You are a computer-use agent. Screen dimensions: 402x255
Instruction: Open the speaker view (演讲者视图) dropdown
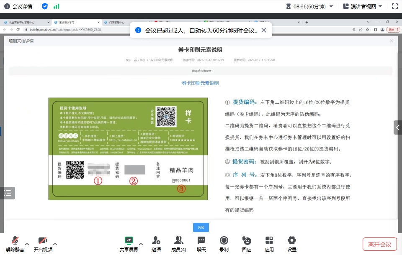click(363, 6)
